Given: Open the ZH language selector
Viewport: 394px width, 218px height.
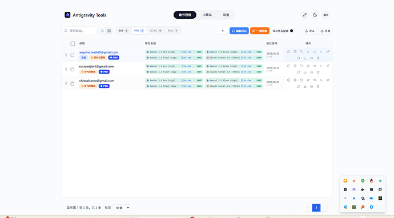Looking at the screenshot, I should (x=325, y=15).
